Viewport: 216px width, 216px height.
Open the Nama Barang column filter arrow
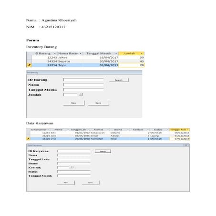[81, 53]
